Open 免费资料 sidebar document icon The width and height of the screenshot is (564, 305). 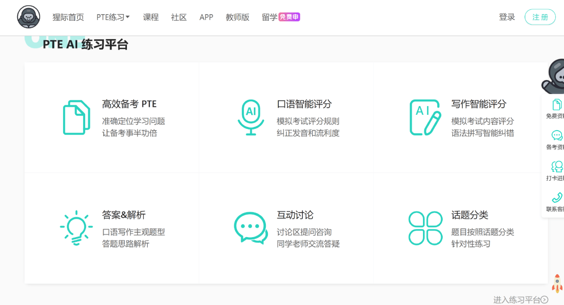(557, 104)
